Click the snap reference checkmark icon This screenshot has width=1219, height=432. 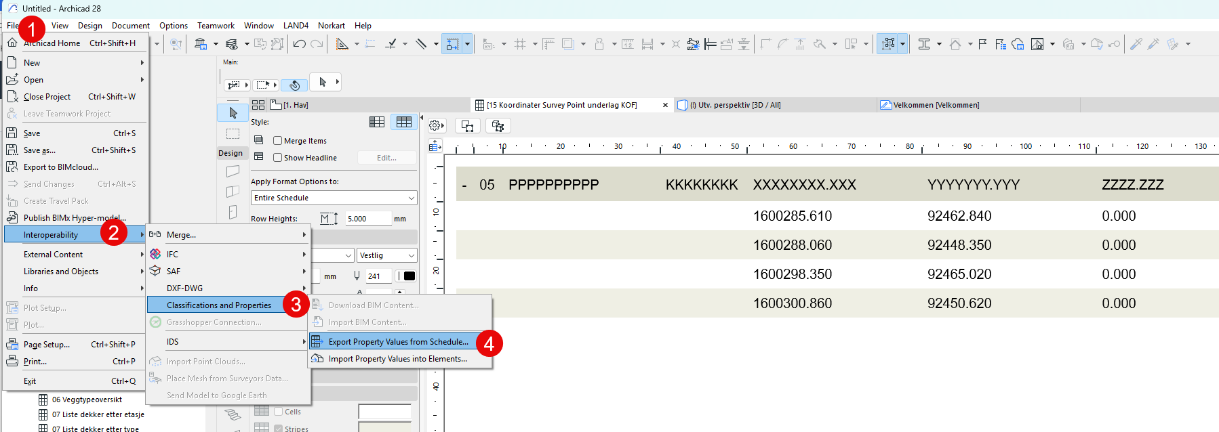coord(391,44)
